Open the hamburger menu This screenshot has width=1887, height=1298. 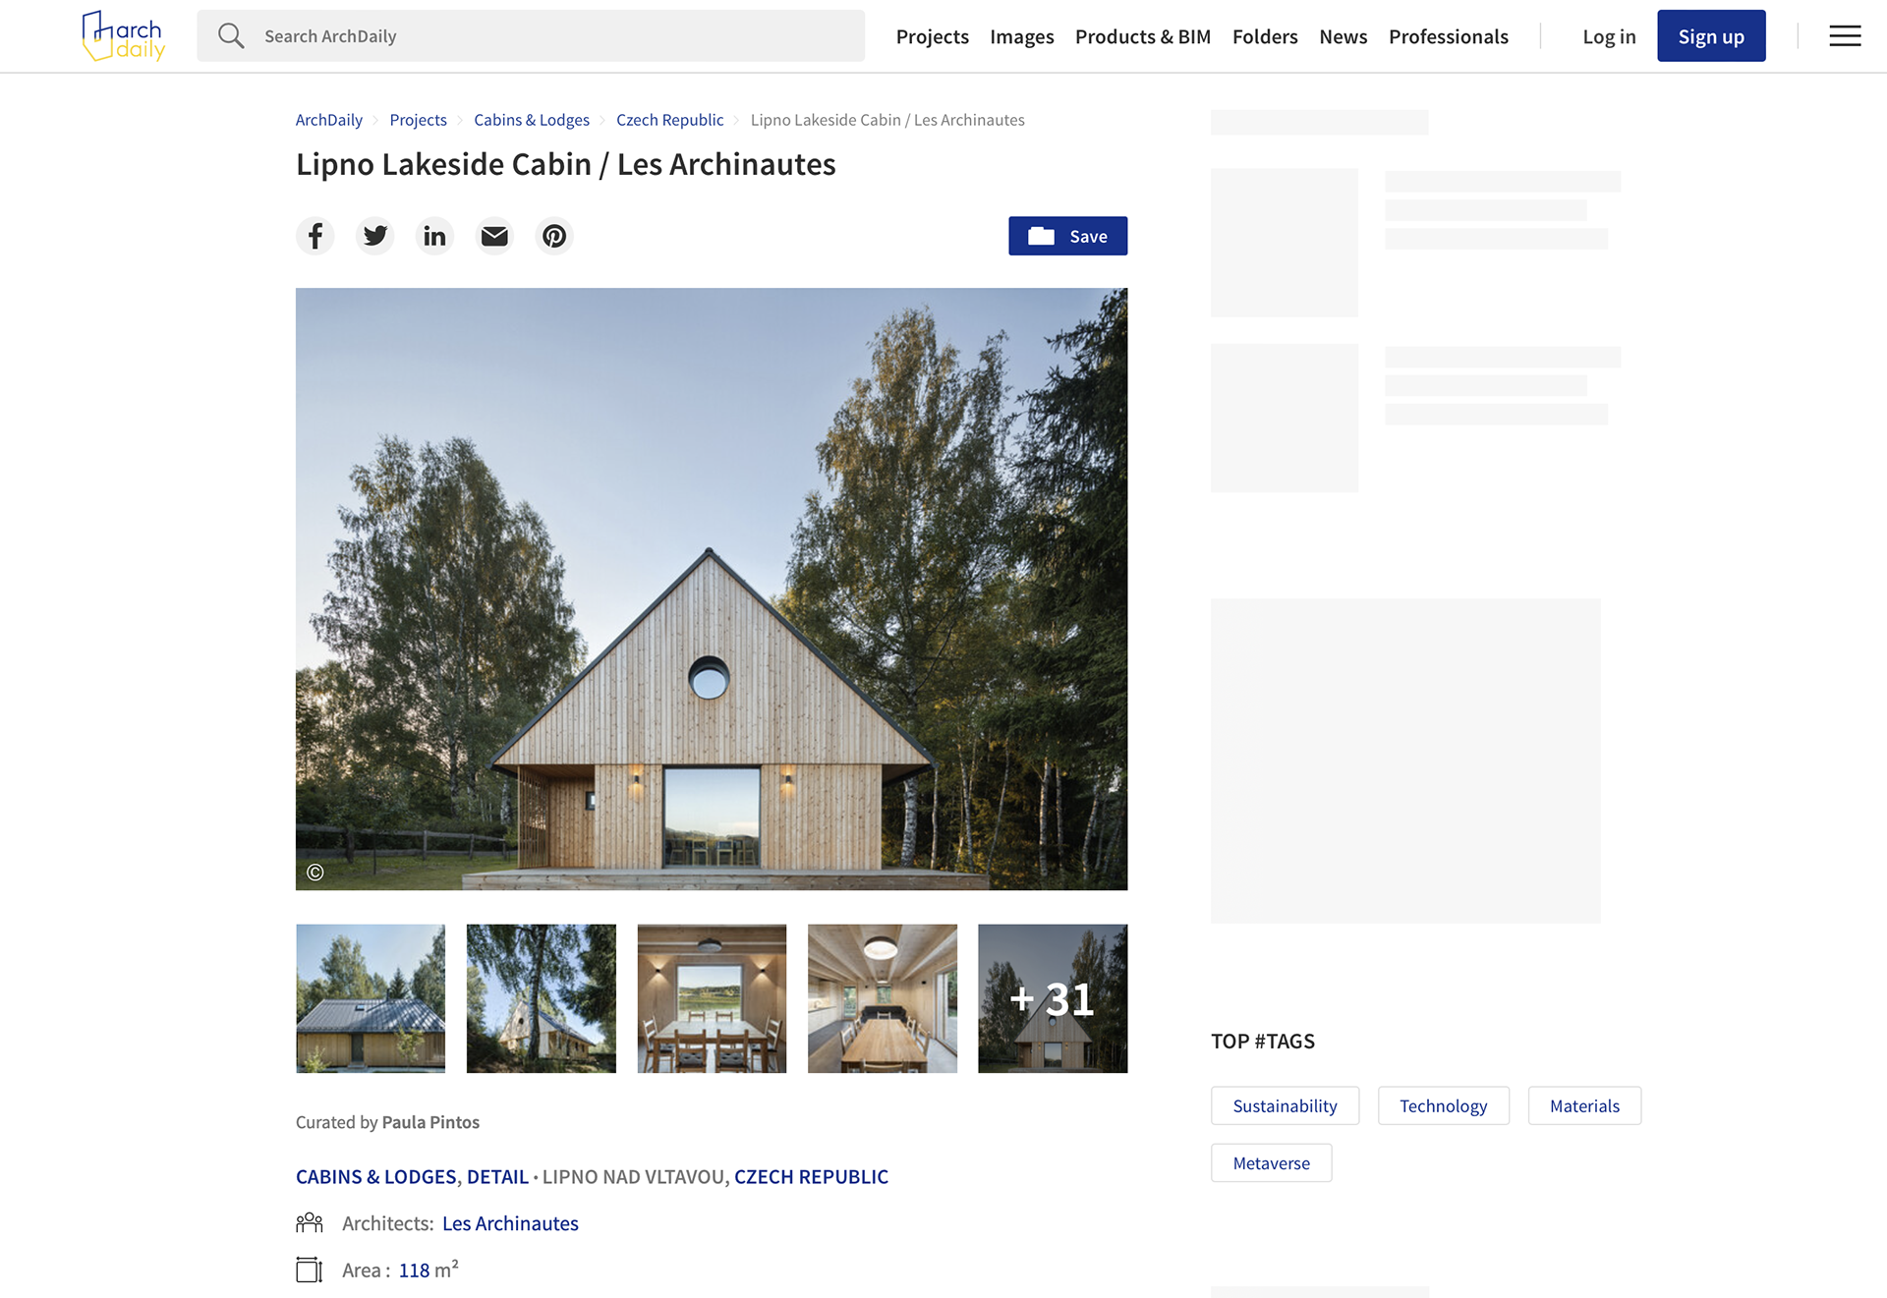tap(1845, 36)
